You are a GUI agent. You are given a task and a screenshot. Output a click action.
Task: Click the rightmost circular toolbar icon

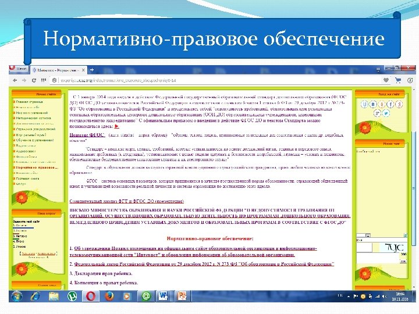point(410,80)
